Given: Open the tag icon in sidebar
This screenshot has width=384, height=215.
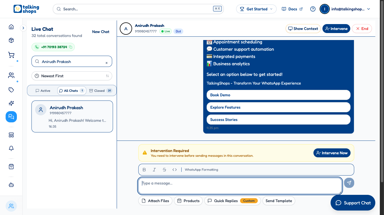Looking at the screenshot, I should 11,90.
